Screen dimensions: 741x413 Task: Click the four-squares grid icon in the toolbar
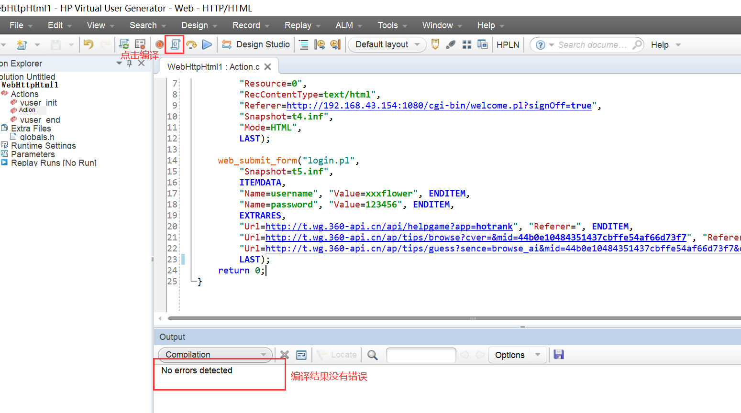pos(467,44)
